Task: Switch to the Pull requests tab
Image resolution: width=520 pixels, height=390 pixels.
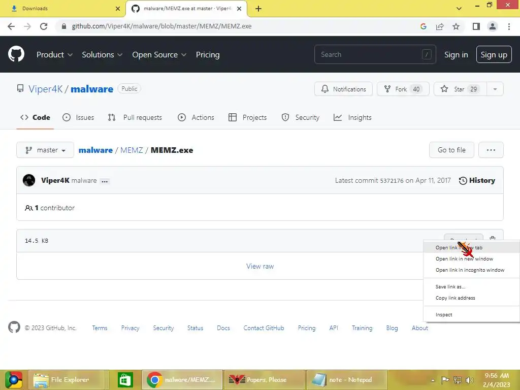Action: (x=135, y=117)
